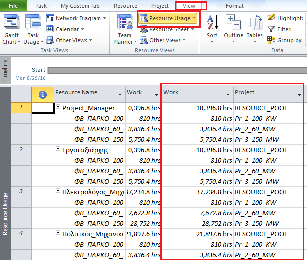Viewport: 307px width, 260px height.
Task: Open the Team Planner dropdown arrow
Action: tap(135, 42)
